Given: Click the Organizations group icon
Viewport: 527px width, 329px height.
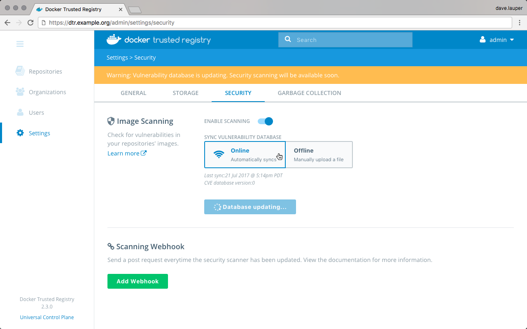Looking at the screenshot, I should (20, 92).
